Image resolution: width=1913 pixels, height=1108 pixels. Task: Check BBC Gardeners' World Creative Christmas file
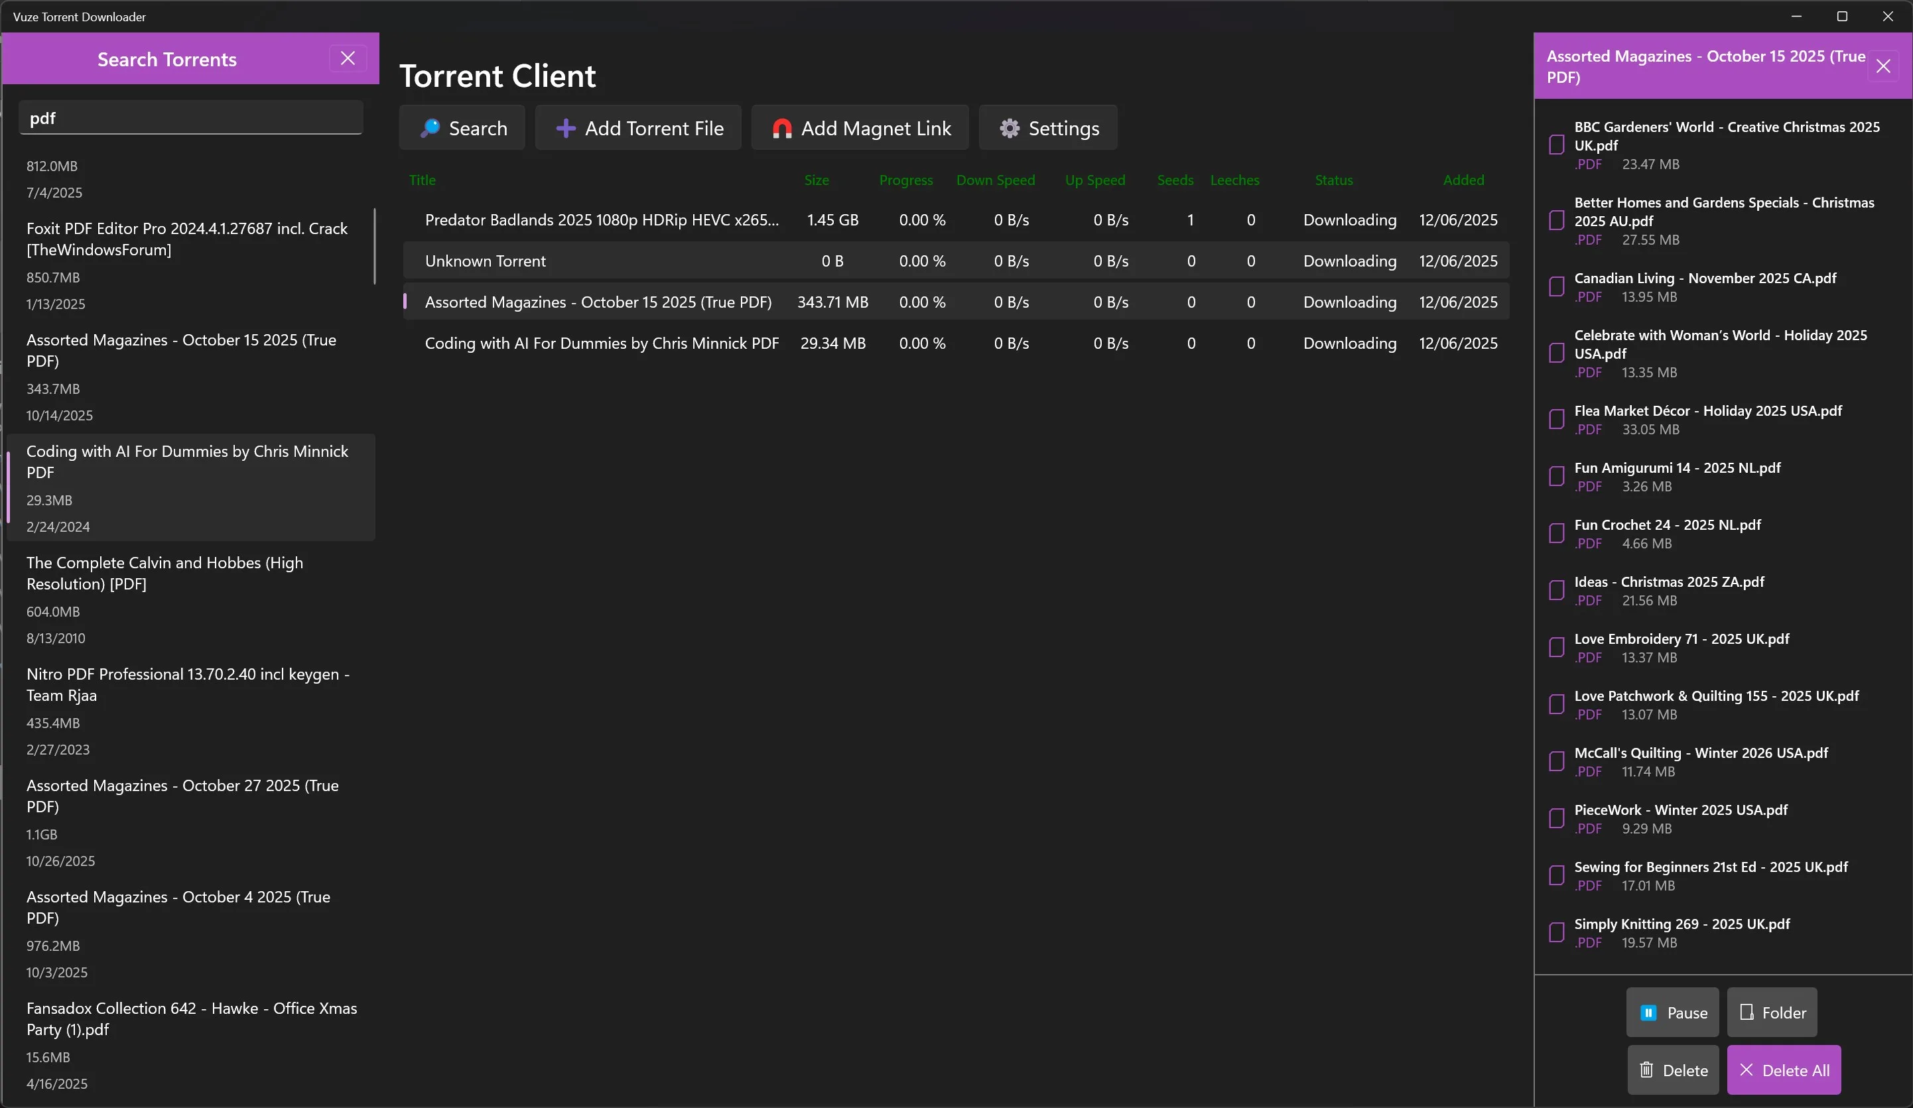click(1556, 145)
